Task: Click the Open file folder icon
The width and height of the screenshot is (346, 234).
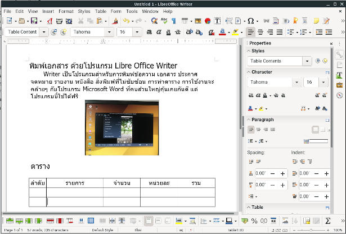Action: coord(21,21)
